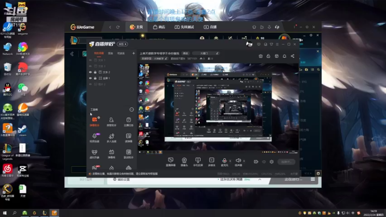The image size is (386, 217).
Task: Add a 摄像头 camera source
Action: tap(184, 162)
